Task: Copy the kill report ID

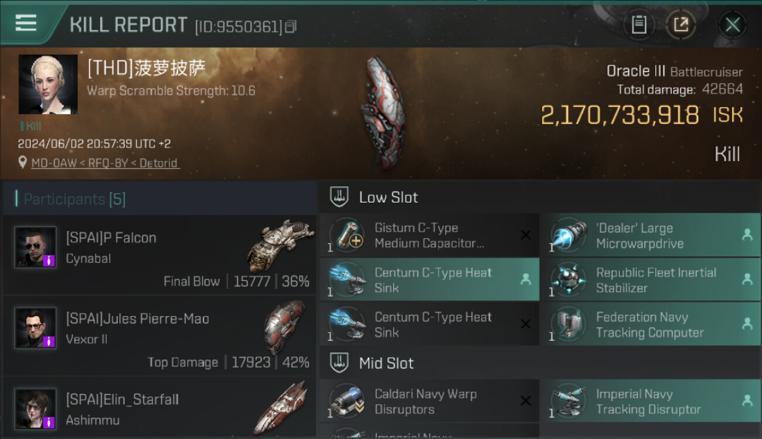Action: [x=291, y=26]
